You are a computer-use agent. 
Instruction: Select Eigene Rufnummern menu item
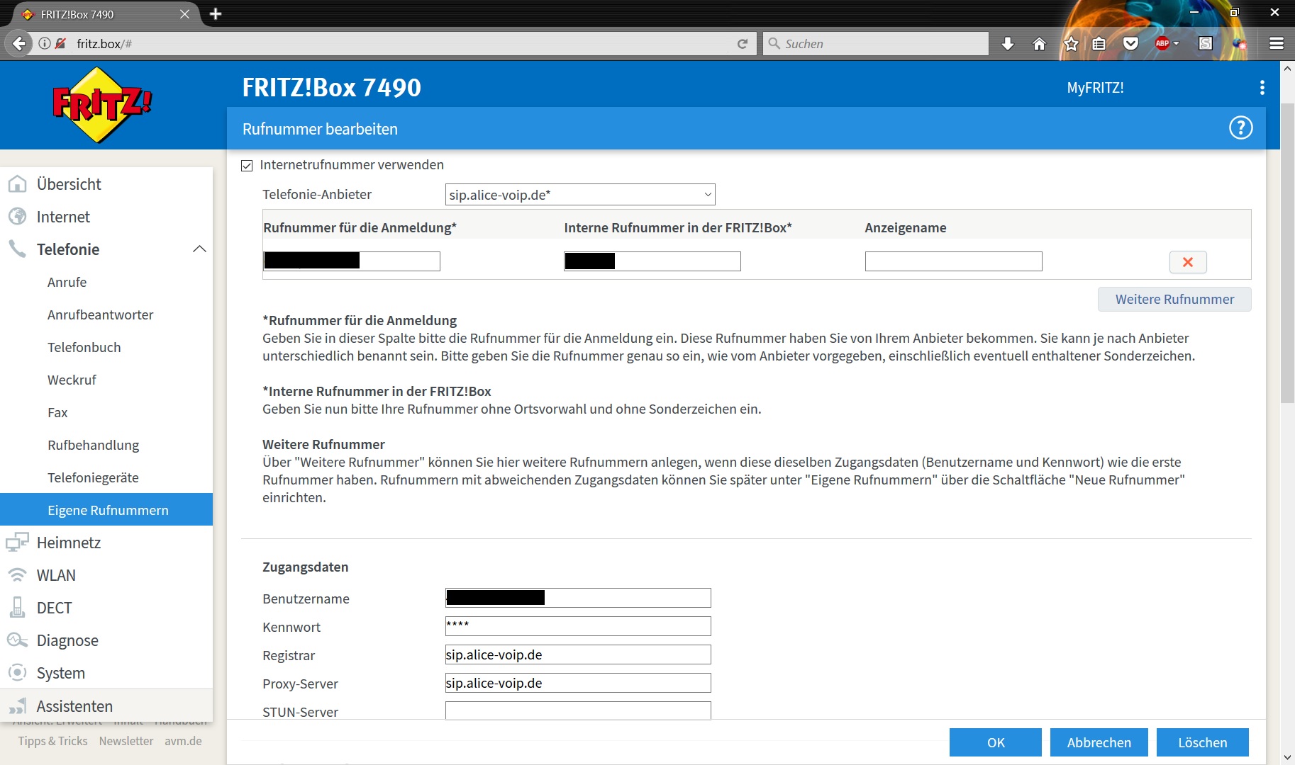click(106, 509)
